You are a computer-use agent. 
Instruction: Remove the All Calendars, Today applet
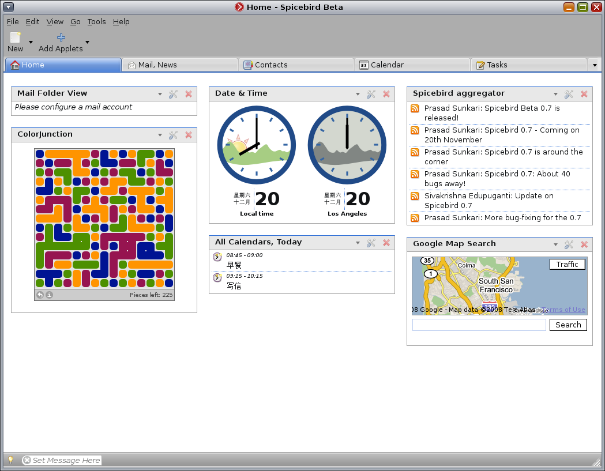coord(386,243)
